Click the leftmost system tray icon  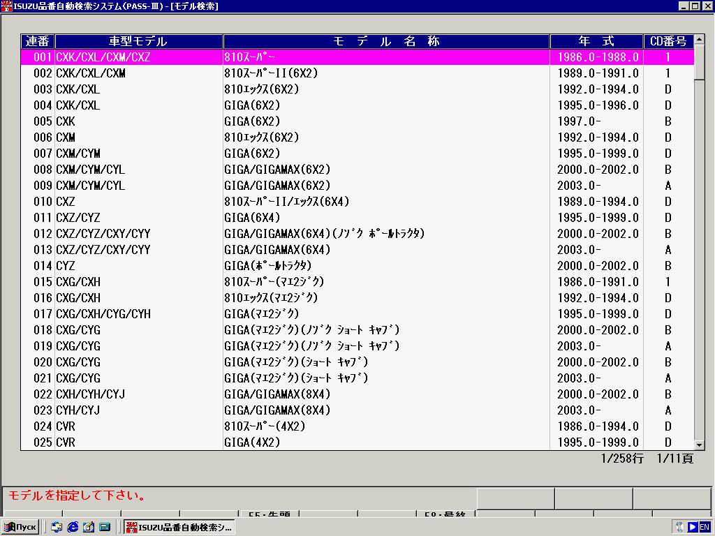pyautogui.click(x=679, y=527)
